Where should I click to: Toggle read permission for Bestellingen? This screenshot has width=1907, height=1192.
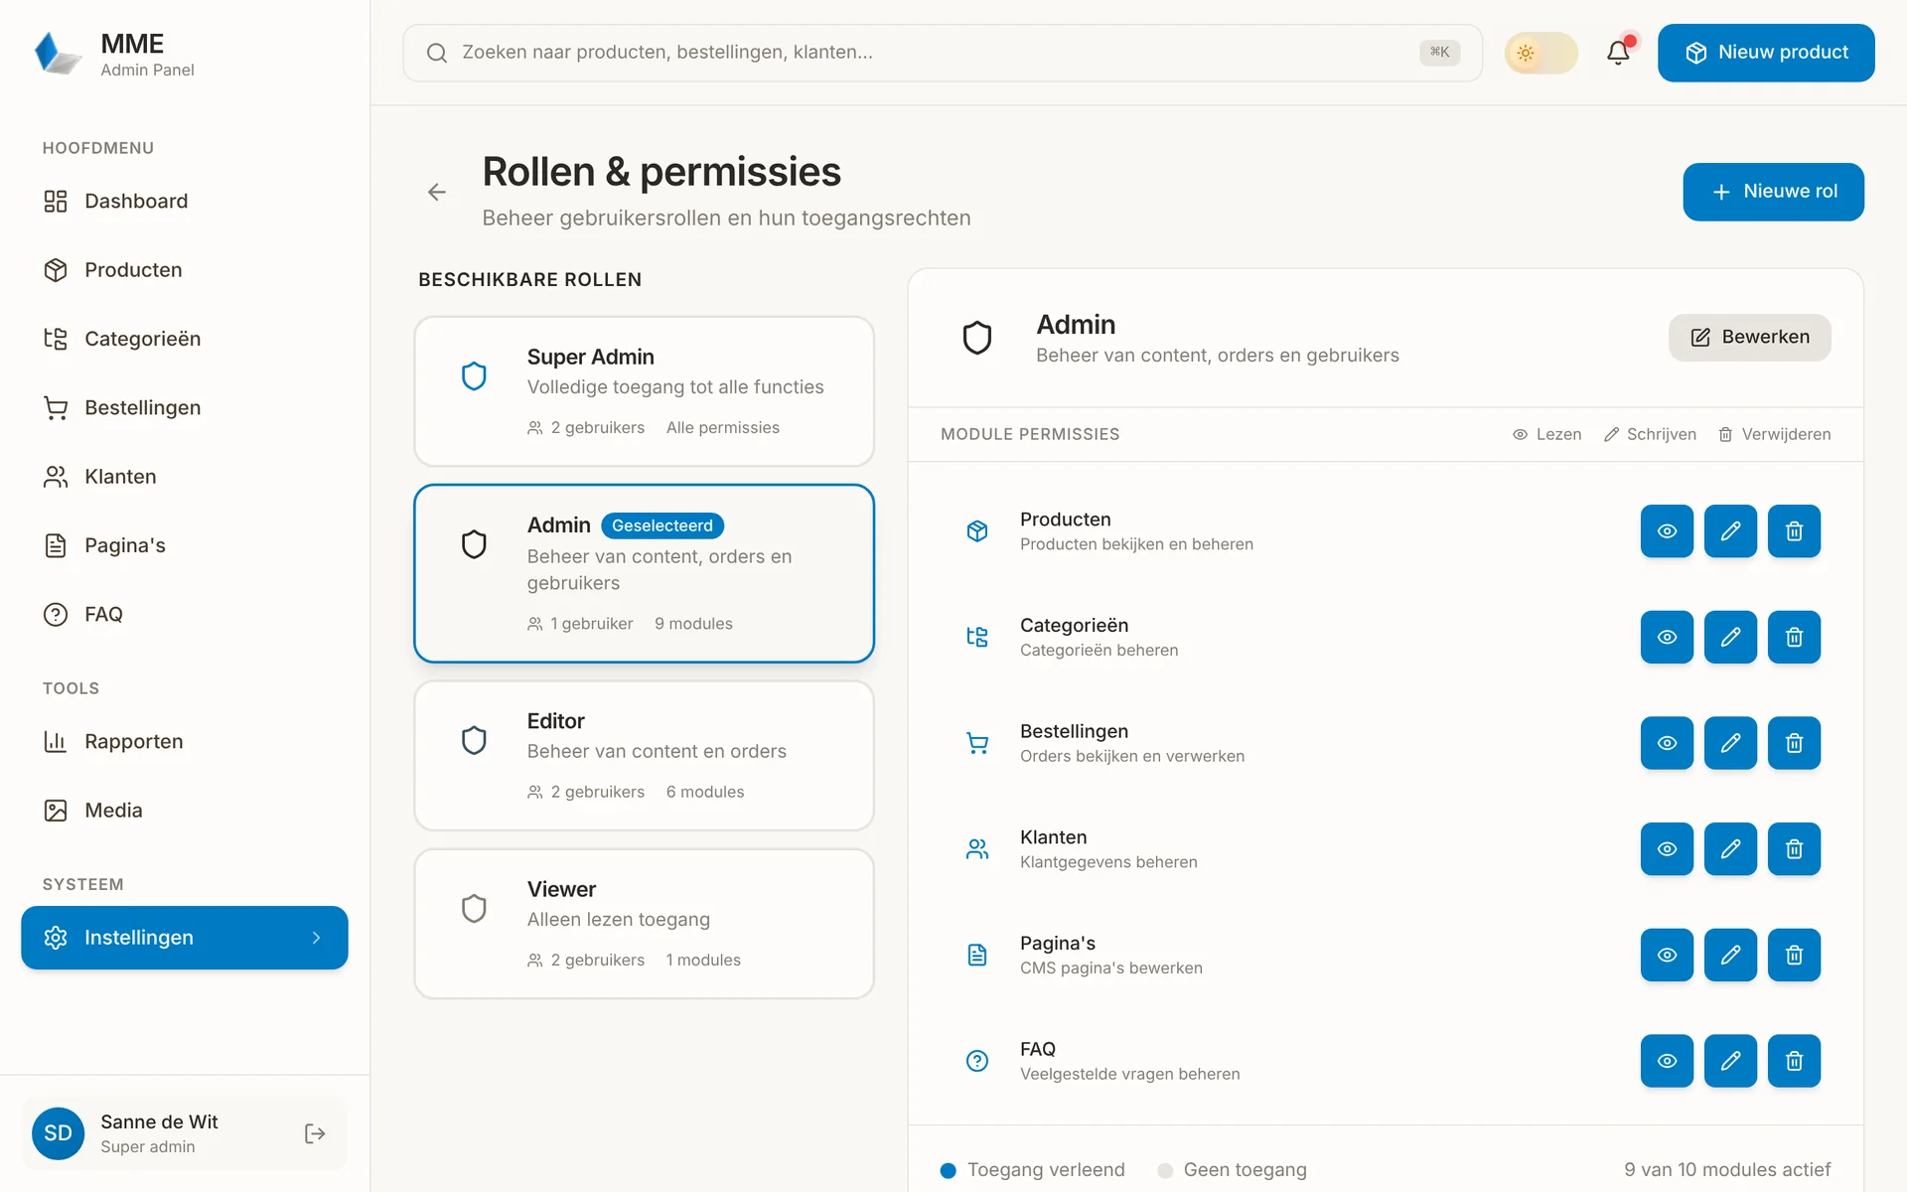point(1667,743)
